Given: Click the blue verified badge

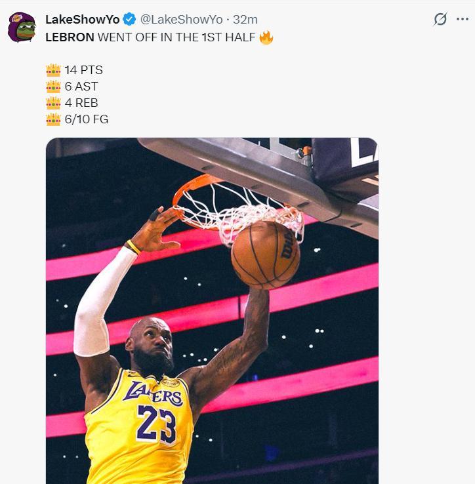Looking at the screenshot, I should 130,20.
